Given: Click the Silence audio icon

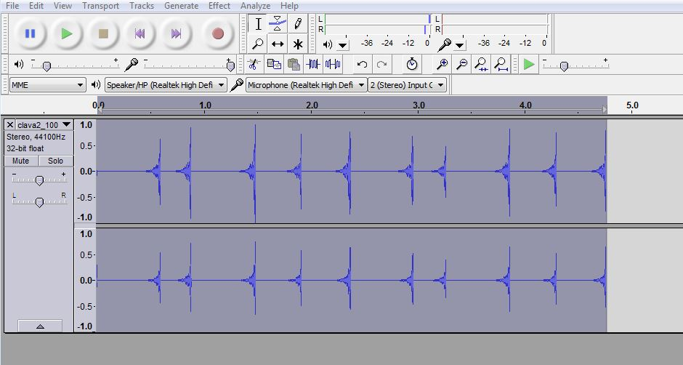Looking at the screenshot, I should click(x=333, y=65).
